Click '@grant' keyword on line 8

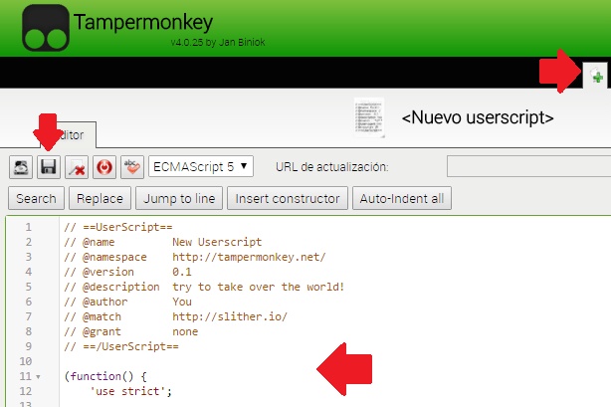[x=102, y=331]
